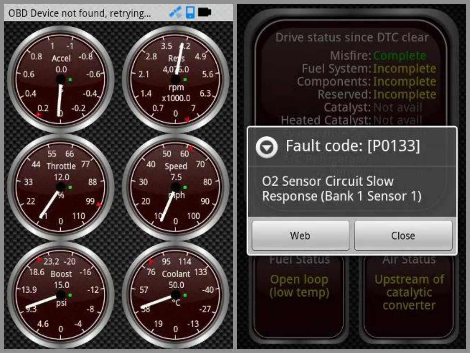Tap the phone connection status icon
The width and height of the screenshot is (470, 353).
click(190, 13)
